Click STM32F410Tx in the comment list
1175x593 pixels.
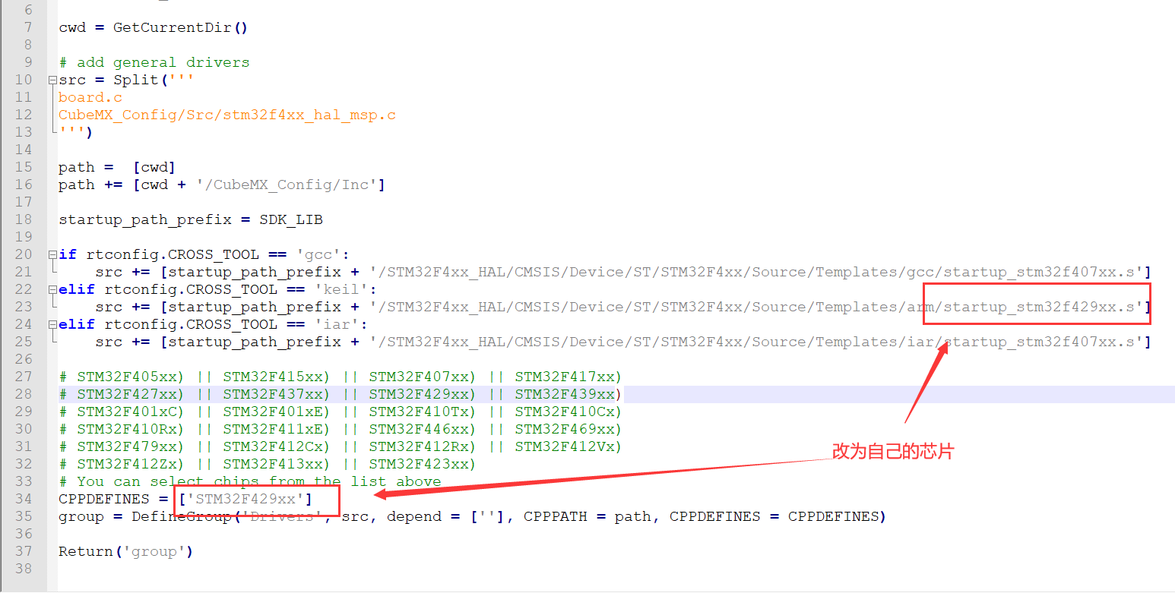tap(419, 412)
